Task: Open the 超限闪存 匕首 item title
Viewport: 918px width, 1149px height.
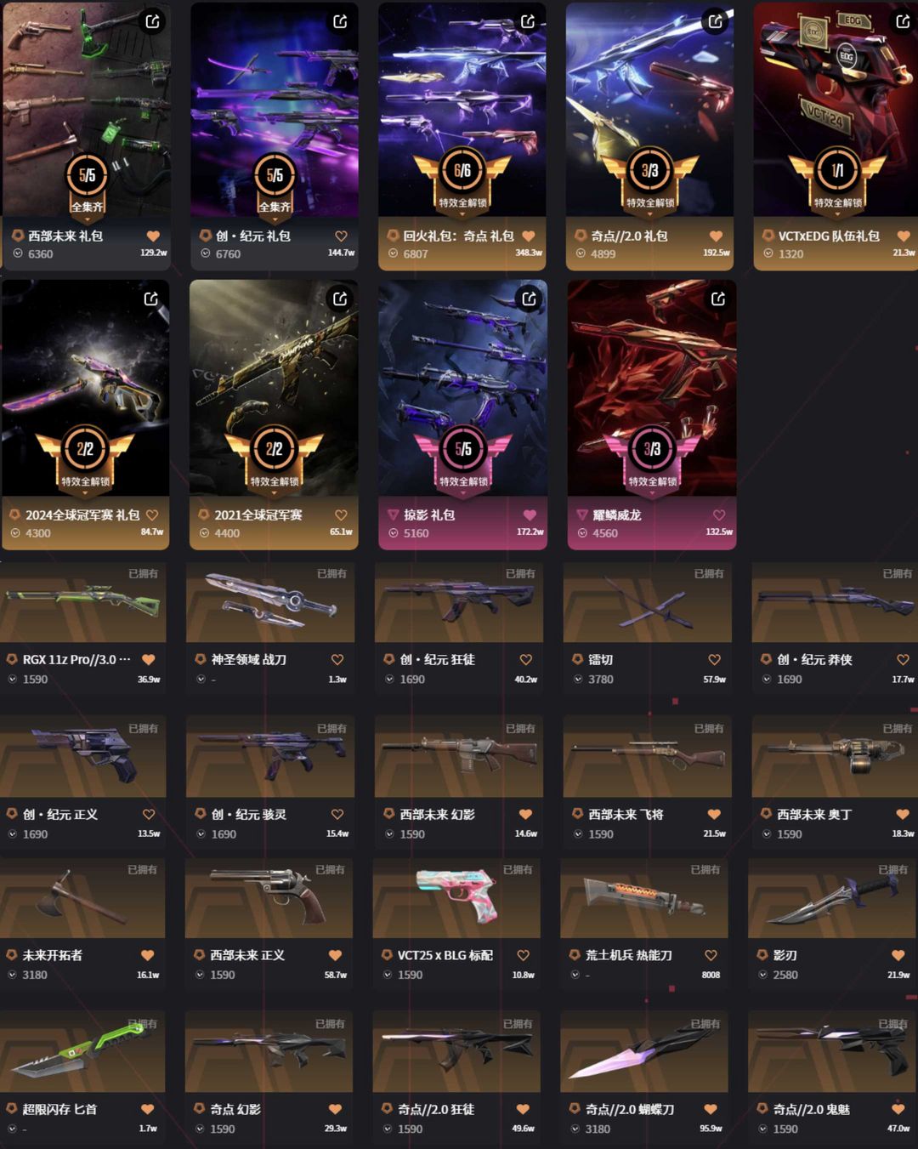Action: click(59, 1109)
